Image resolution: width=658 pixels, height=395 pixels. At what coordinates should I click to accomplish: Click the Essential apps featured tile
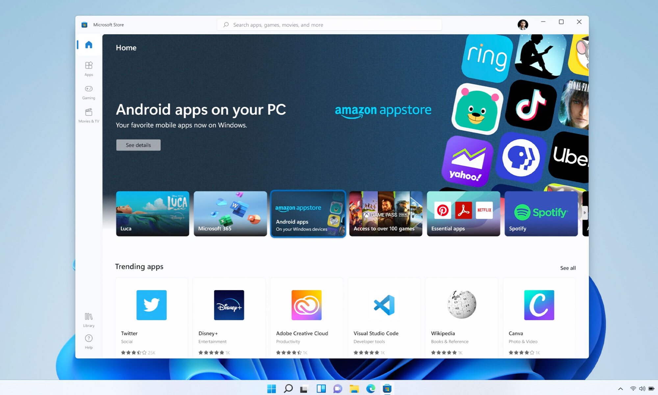coord(463,213)
